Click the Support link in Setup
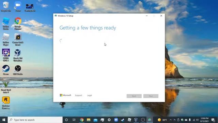The width and height of the screenshot is (218, 123). pyautogui.click(x=78, y=95)
